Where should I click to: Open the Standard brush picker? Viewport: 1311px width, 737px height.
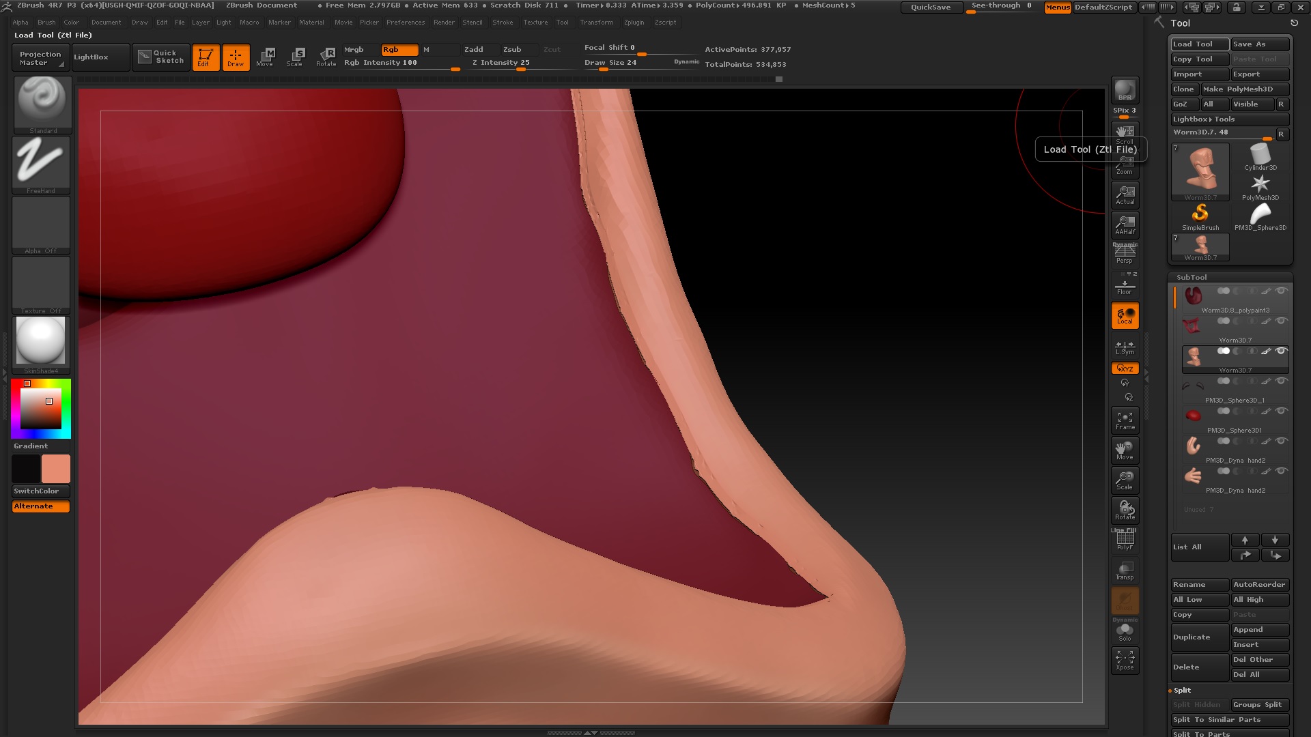pos(42,104)
